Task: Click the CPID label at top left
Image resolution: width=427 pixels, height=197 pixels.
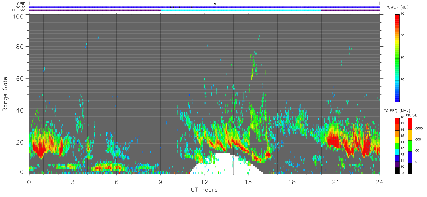Action: click(21, 4)
